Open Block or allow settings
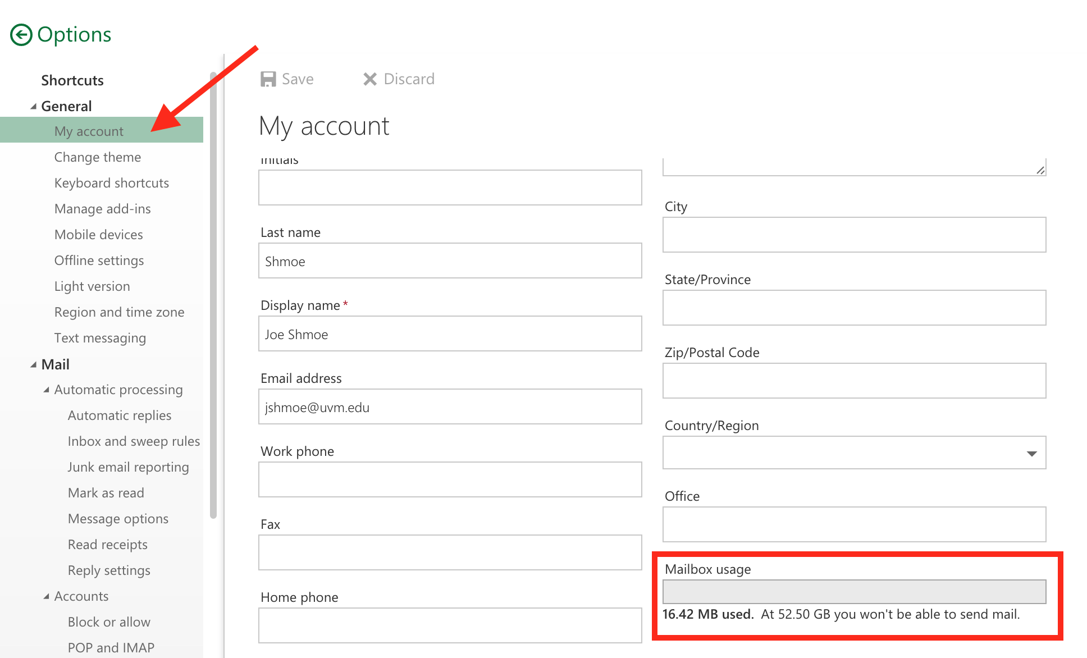This screenshot has height=658, width=1087. click(109, 622)
